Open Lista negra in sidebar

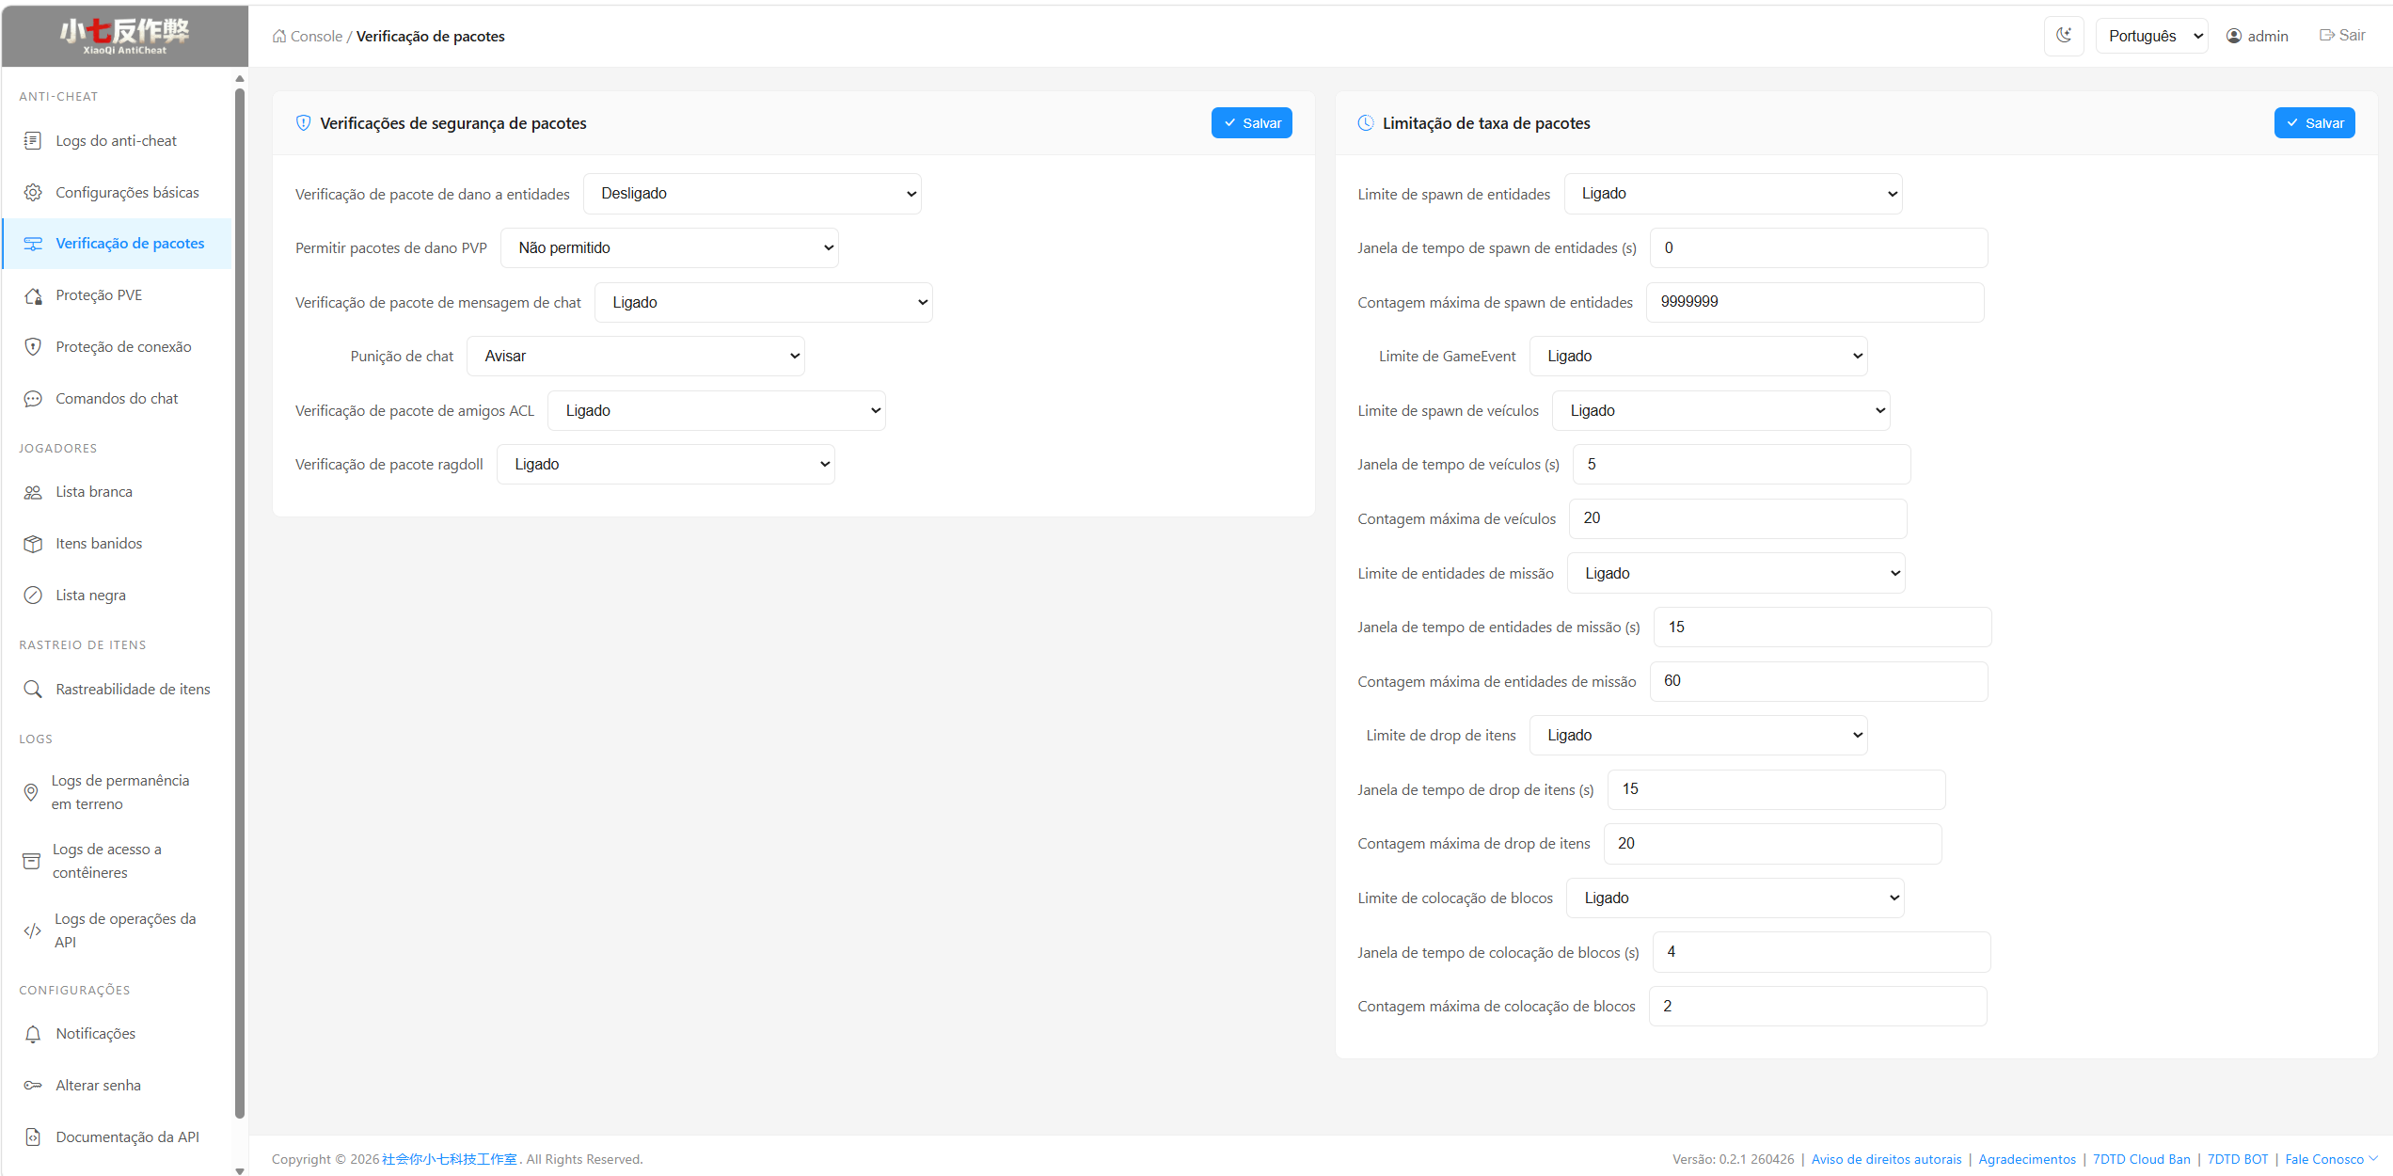pyautogui.click(x=90, y=596)
